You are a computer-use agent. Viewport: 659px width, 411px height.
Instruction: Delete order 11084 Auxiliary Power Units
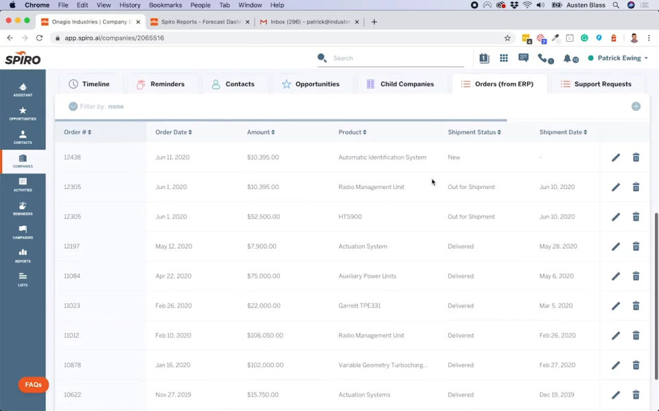click(x=636, y=276)
